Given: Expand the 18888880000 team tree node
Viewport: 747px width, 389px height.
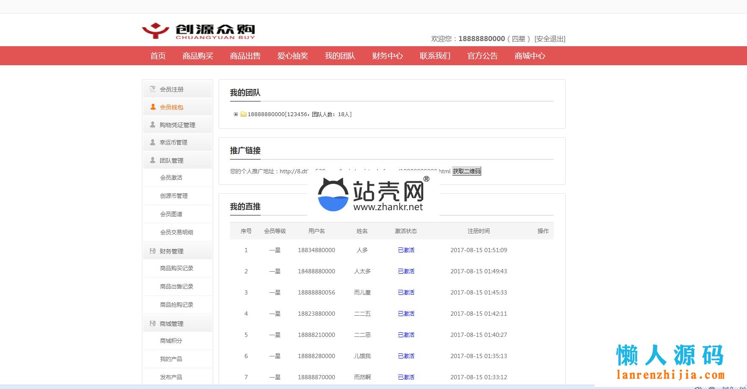Looking at the screenshot, I should 236,114.
